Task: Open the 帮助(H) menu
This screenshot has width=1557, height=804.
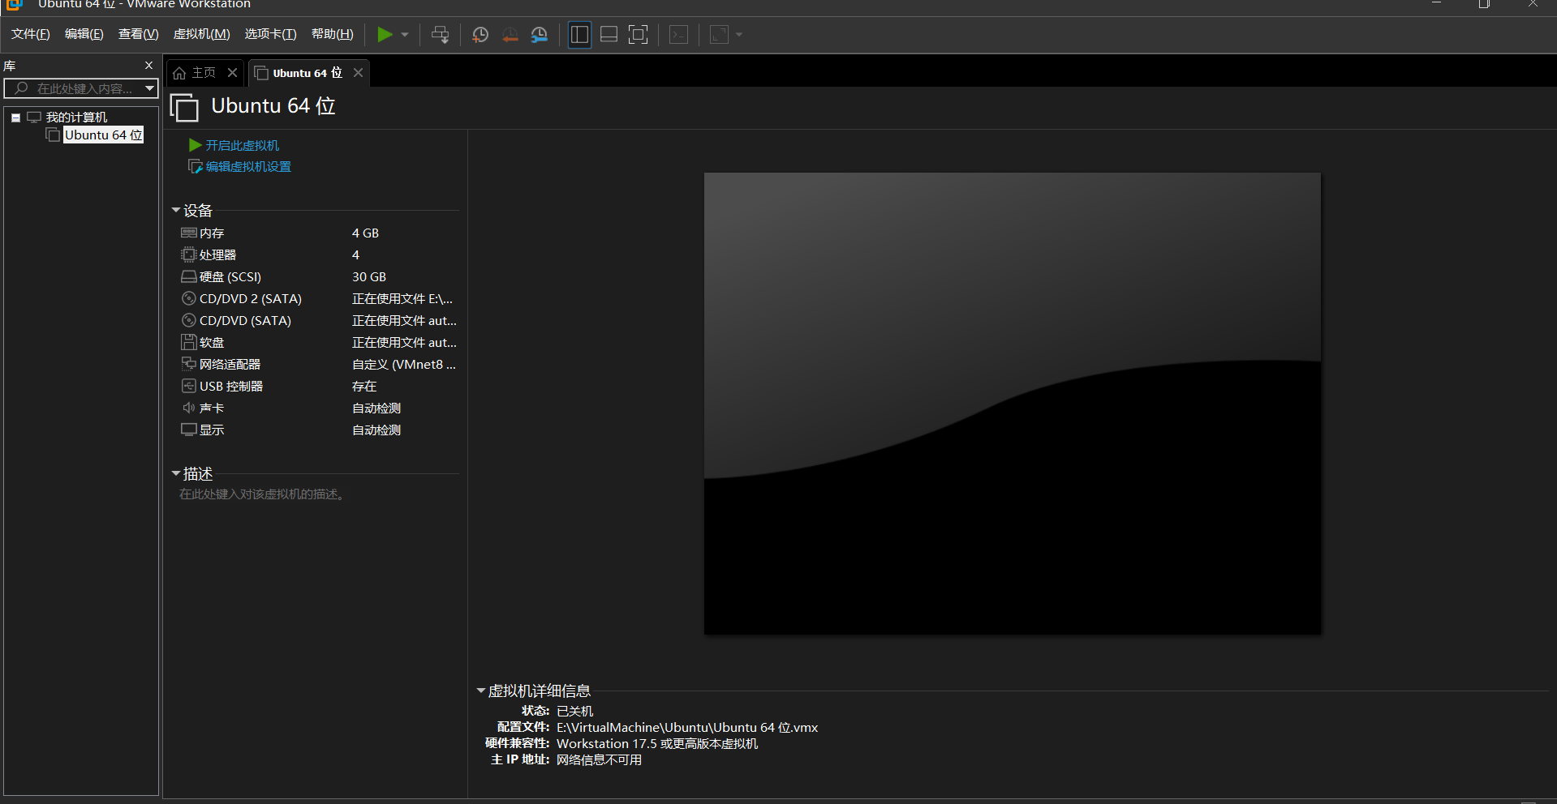Action: 333,34
